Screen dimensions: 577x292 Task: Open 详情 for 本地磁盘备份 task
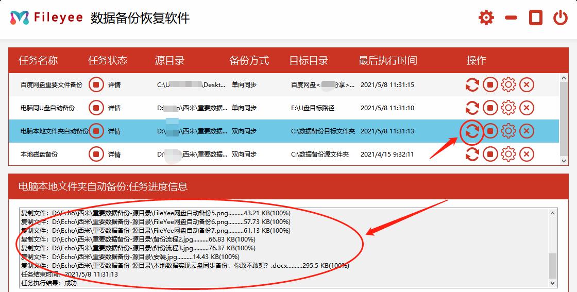click(x=114, y=154)
